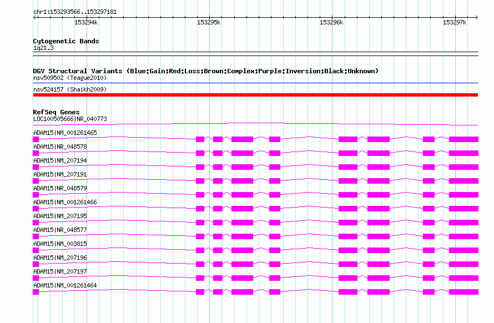Image resolution: width=494 pixels, height=323 pixels.
Task: Click the ADAM15|NM_207194 transcript label
Action: coord(60,160)
